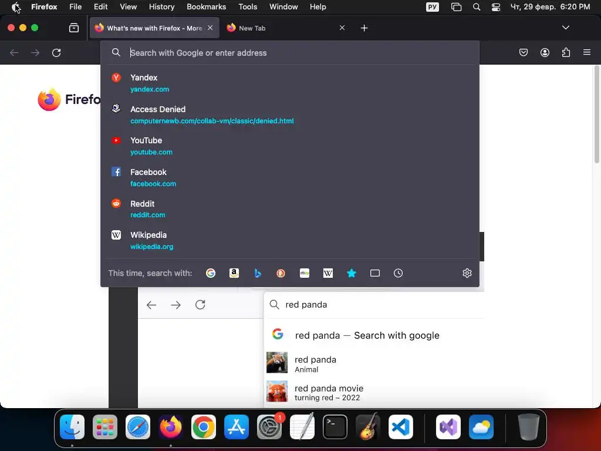The width and height of the screenshot is (601, 451).
Task: Select What's new with Firefox tab
Action: tap(154, 28)
